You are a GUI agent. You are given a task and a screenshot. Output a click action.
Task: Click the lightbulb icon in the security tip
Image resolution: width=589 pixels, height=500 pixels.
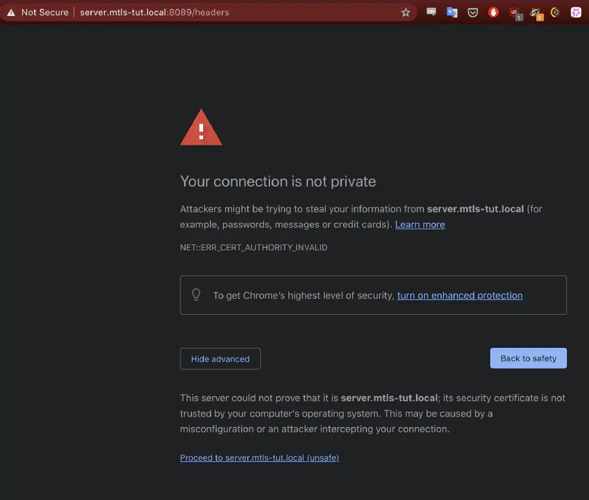pyautogui.click(x=196, y=294)
